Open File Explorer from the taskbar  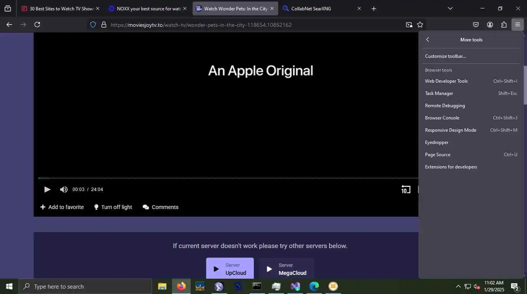(x=162, y=286)
